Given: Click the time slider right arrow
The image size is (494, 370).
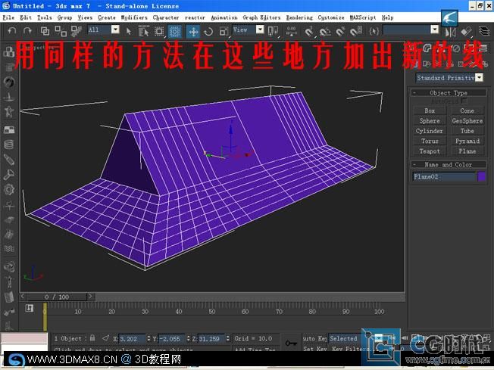Looking at the screenshot, I should (90, 297).
